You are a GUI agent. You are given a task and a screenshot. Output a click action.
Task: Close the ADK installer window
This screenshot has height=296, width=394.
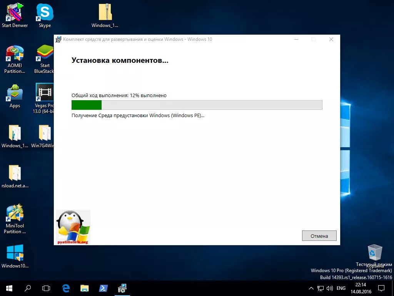(331, 39)
